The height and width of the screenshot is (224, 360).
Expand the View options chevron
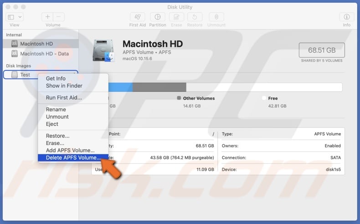point(20,17)
